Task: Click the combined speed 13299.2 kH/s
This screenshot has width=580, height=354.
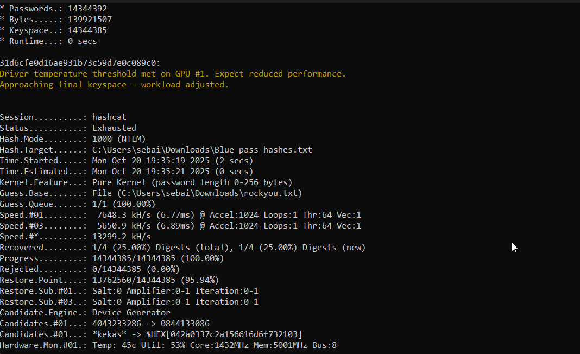Action: pos(122,237)
